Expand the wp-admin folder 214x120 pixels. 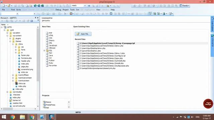tap(7, 33)
